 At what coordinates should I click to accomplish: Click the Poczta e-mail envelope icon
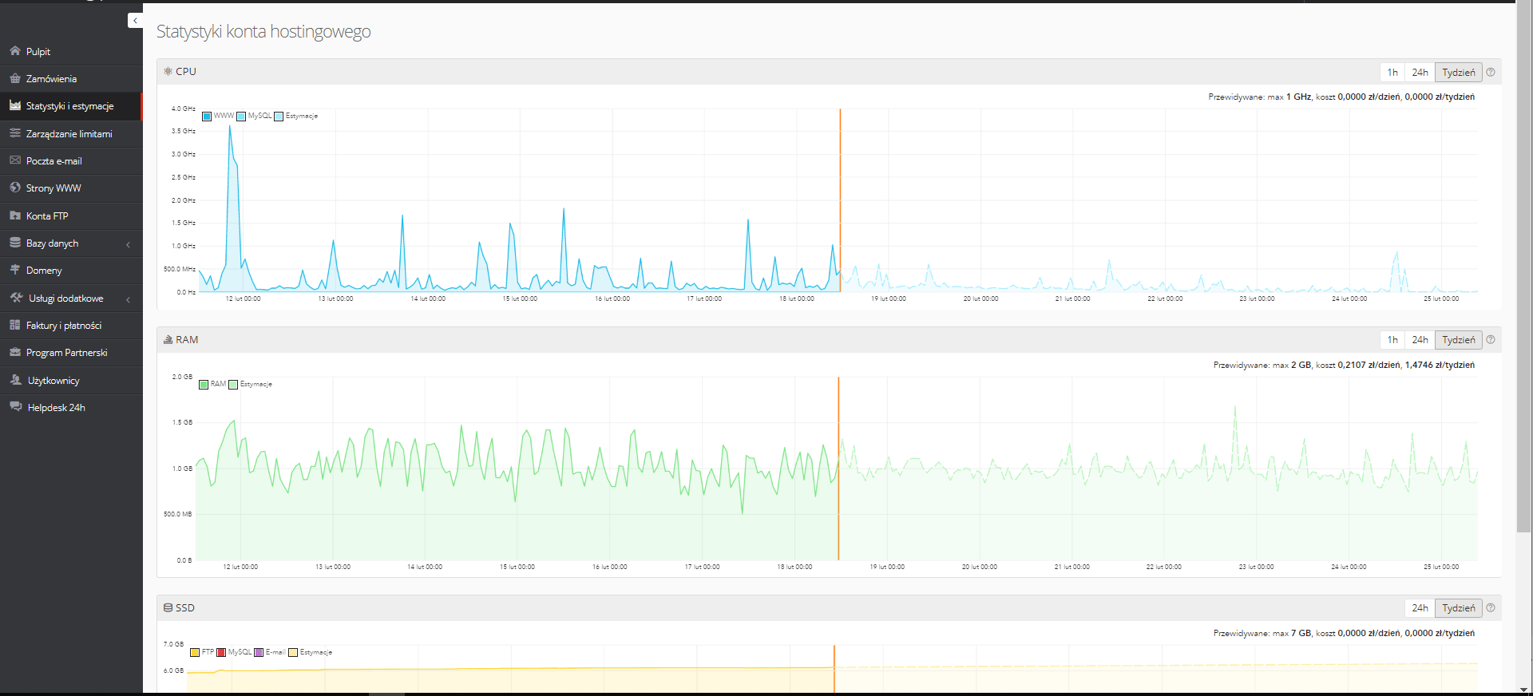(x=15, y=160)
